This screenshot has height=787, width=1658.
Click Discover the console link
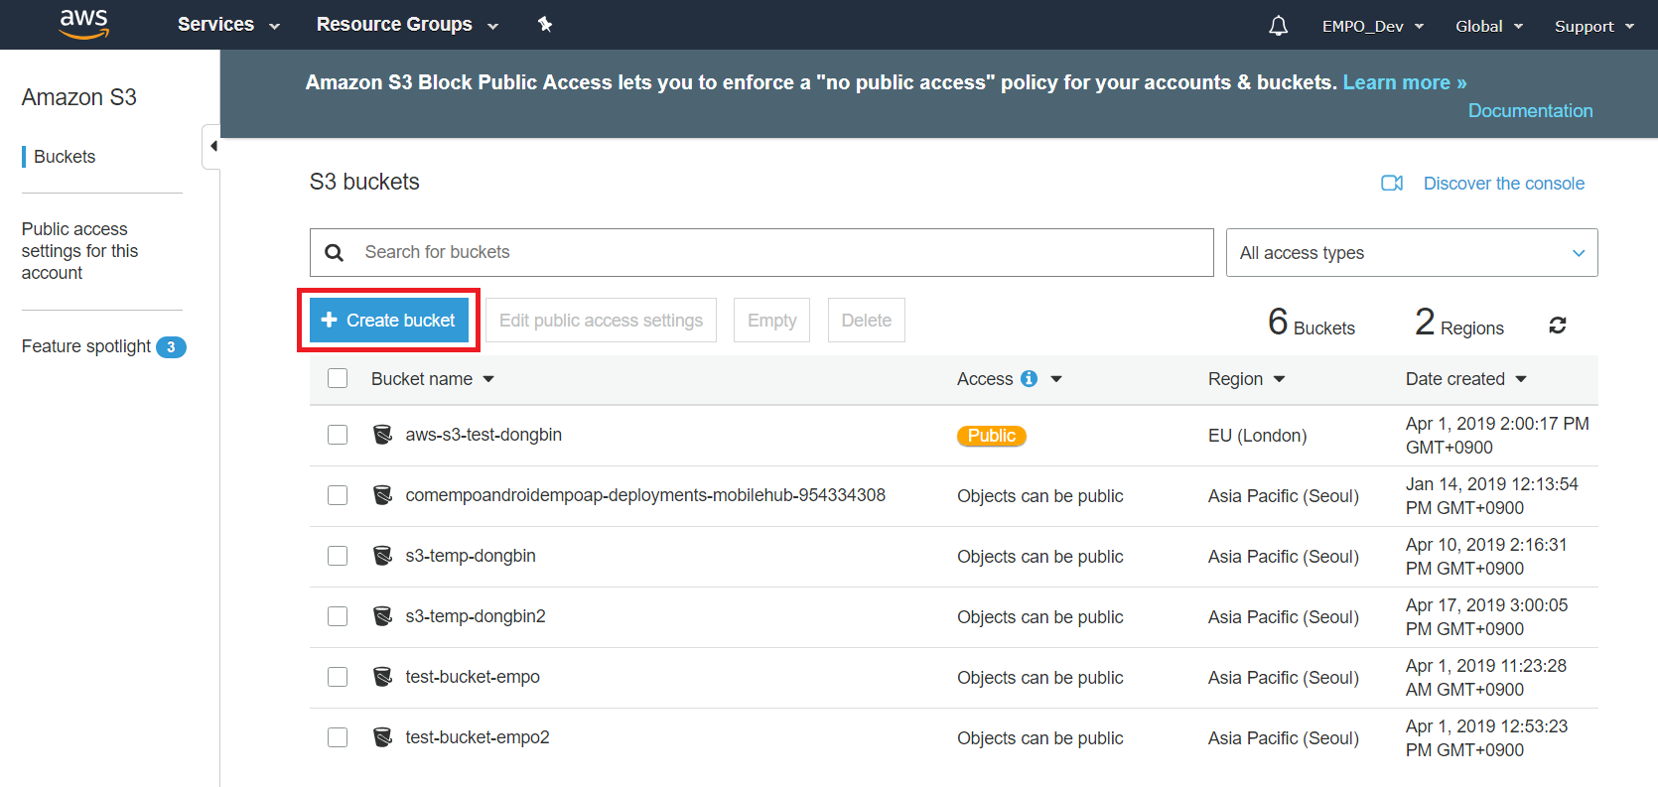pos(1504,184)
